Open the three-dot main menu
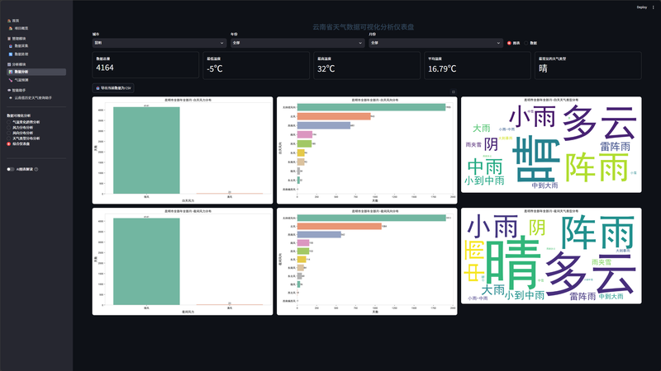The image size is (661, 371). click(x=654, y=7)
